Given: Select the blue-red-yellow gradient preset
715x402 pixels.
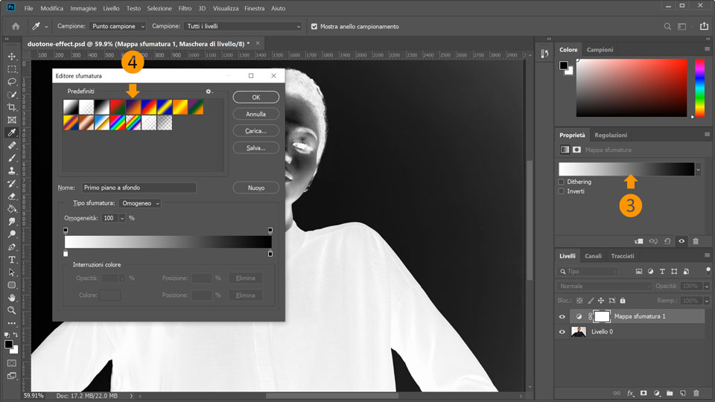Looking at the screenshot, I should (x=149, y=107).
